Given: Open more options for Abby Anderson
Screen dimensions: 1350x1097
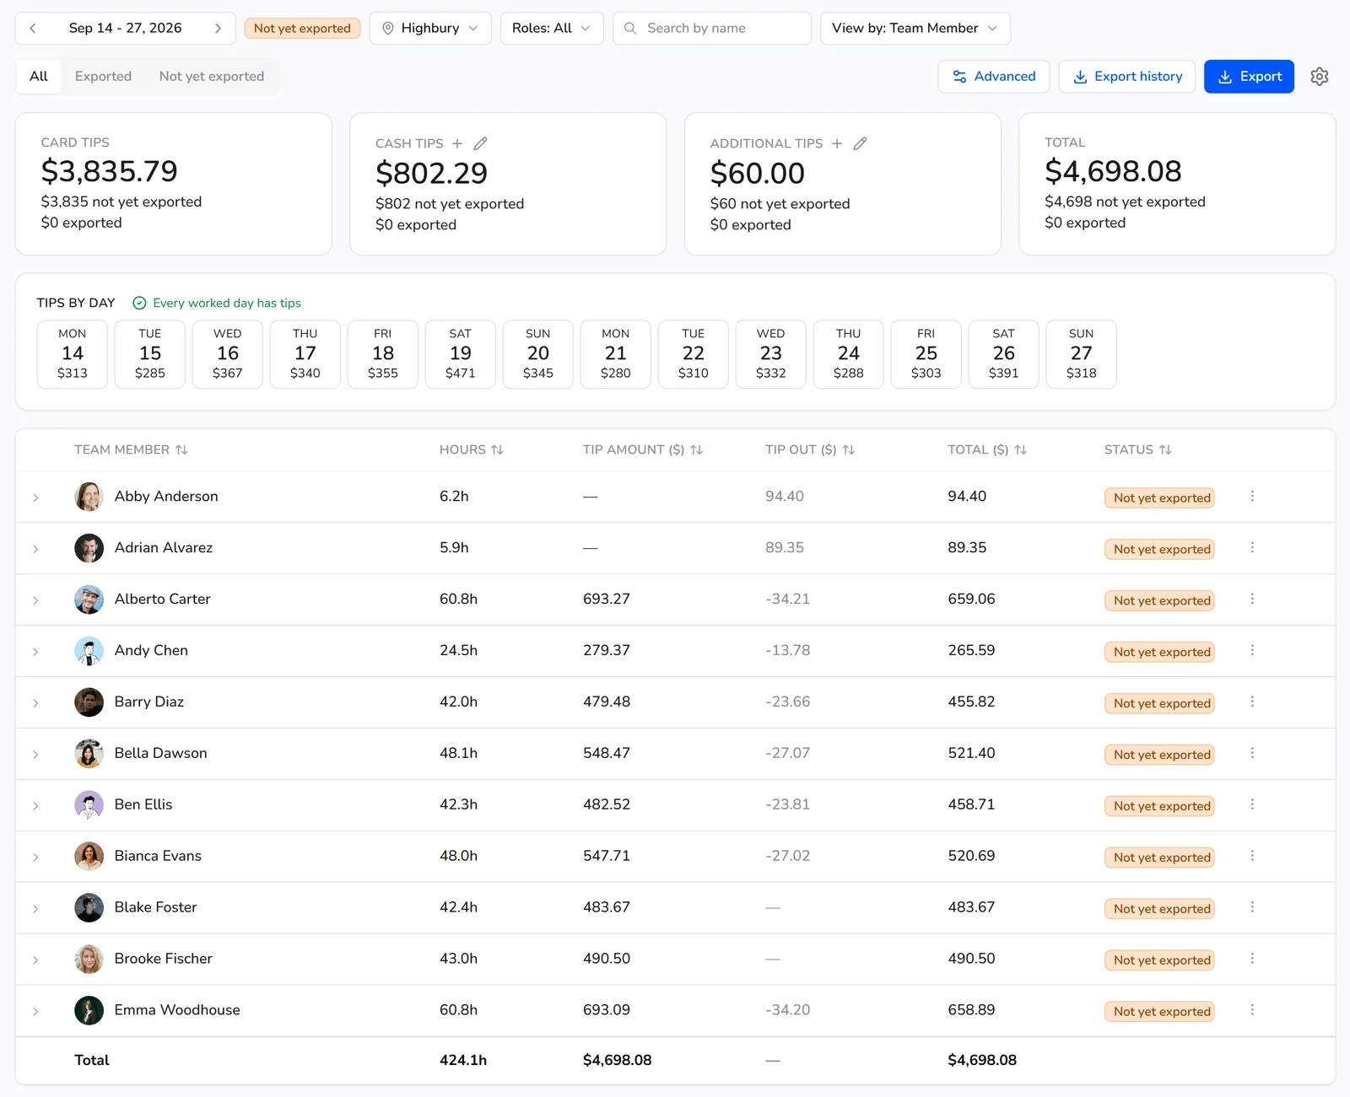Looking at the screenshot, I should [x=1252, y=497].
